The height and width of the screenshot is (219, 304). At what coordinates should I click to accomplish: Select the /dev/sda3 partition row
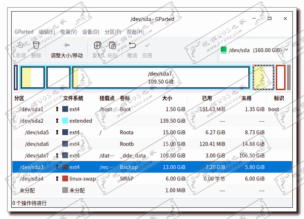coord(152,167)
